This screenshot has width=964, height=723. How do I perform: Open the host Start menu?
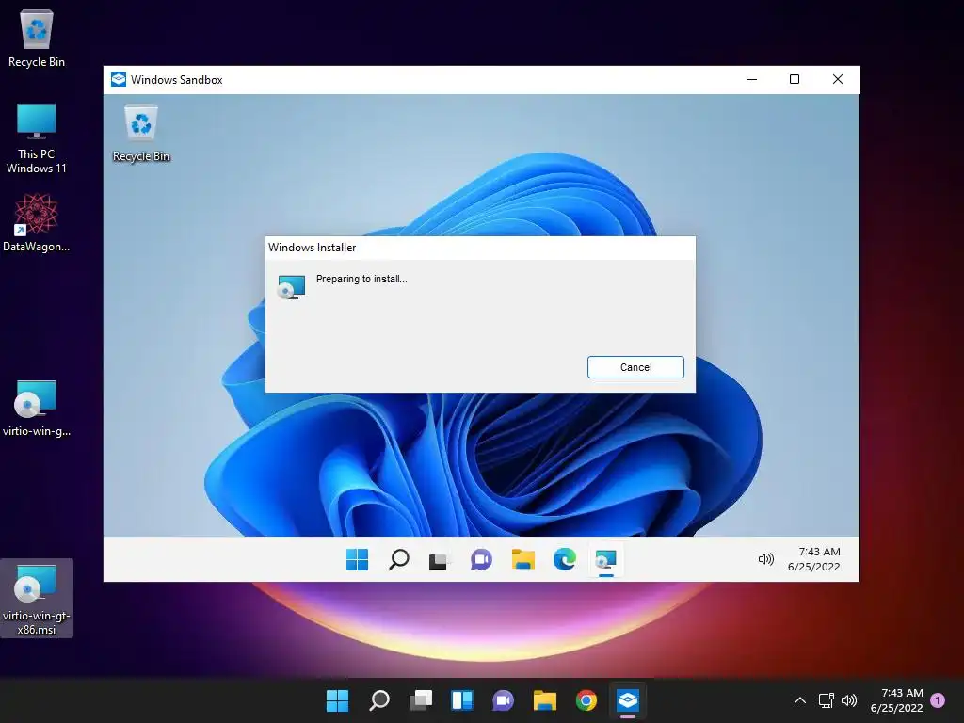[x=338, y=700]
